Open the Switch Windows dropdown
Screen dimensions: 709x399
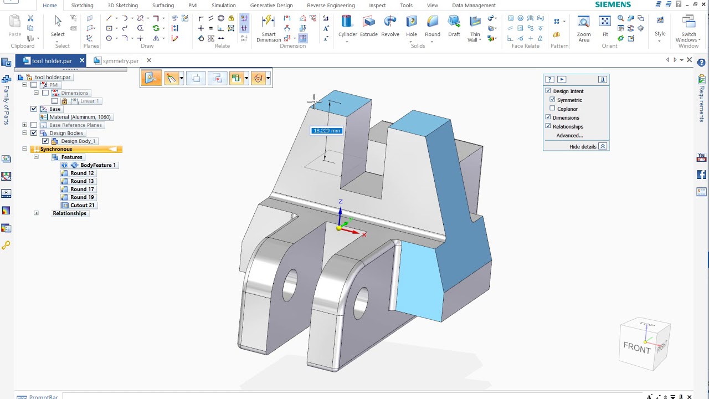click(x=689, y=29)
